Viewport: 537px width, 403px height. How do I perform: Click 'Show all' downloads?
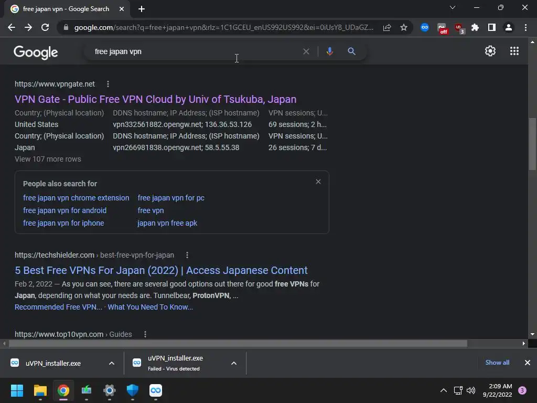(x=497, y=363)
